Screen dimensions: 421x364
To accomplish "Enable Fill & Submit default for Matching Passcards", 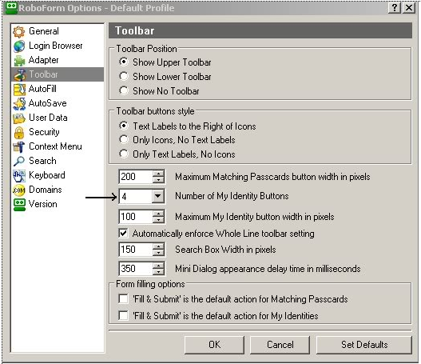I will [123, 298].
